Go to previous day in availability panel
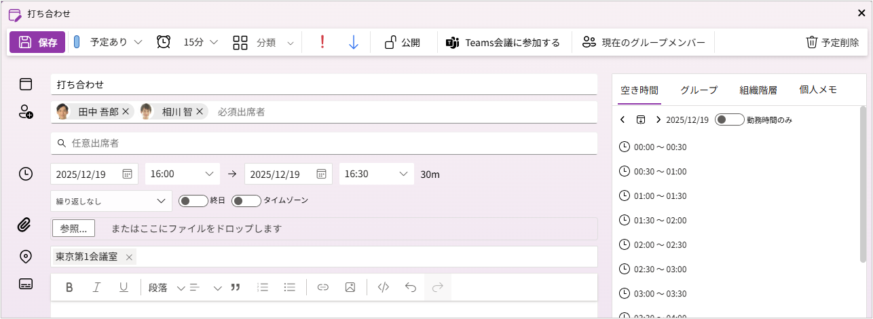873x319 pixels. (x=623, y=119)
